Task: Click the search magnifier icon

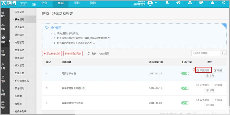Action: pos(223,53)
